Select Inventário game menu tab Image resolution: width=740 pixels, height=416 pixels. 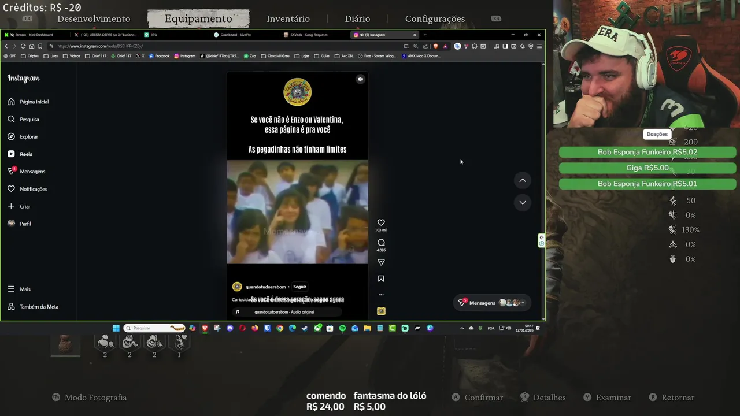tap(288, 19)
